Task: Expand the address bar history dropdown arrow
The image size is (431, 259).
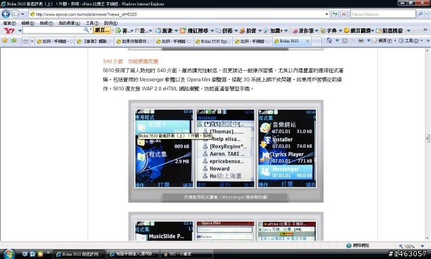Action: tap(327, 14)
